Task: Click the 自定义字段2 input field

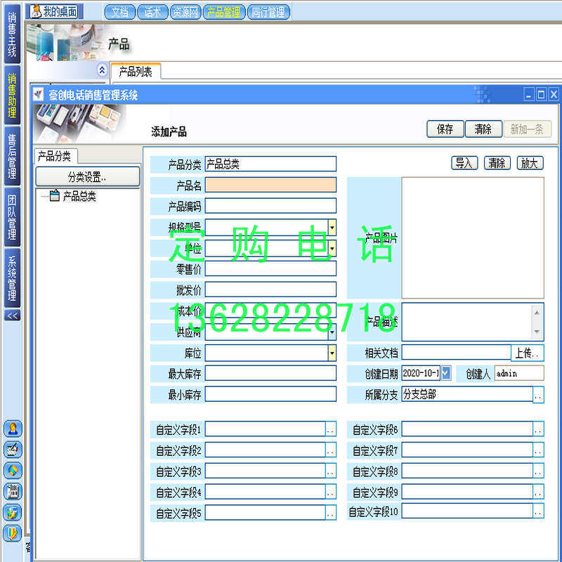Action: point(266,450)
